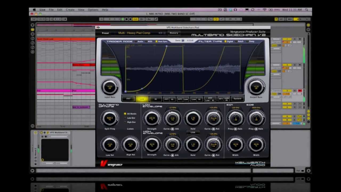Toggle Low Envelope Curve/Atk switch
Screen dimensions: 341x192
pos(173,129)
